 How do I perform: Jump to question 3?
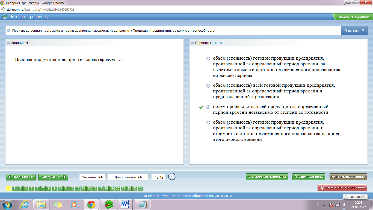click(20, 188)
